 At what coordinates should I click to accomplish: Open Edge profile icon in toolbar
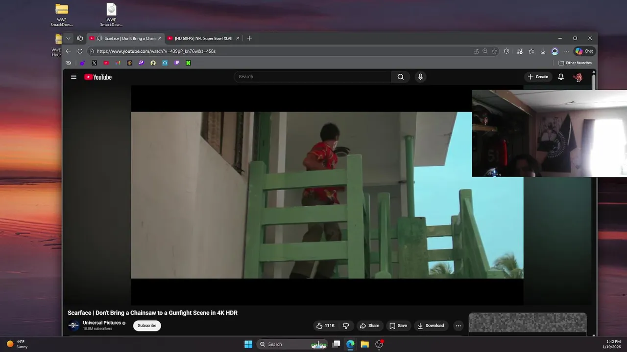(555, 51)
